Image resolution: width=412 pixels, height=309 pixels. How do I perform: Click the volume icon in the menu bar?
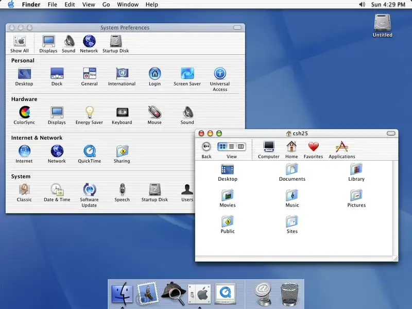[363, 5]
